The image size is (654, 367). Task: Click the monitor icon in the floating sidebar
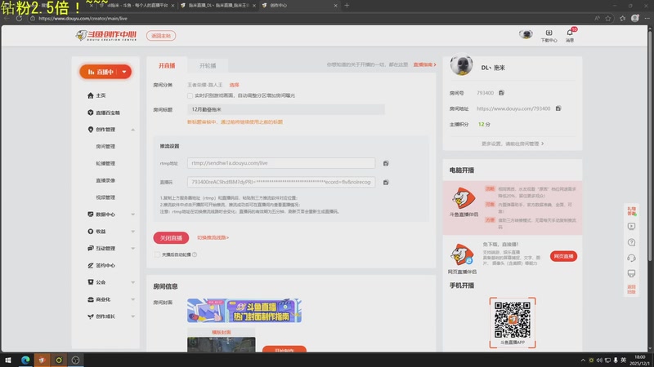click(631, 273)
